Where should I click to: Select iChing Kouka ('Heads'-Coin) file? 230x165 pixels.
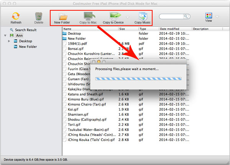(92, 135)
